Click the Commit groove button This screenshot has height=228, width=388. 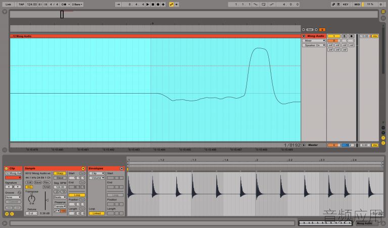pyautogui.click(x=13, y=202)
